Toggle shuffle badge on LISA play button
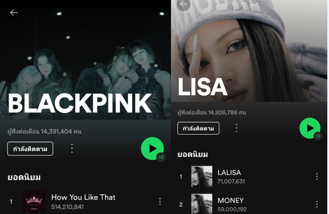The height and width of the screenshot is (214, 329). click(x=318, y=136)
